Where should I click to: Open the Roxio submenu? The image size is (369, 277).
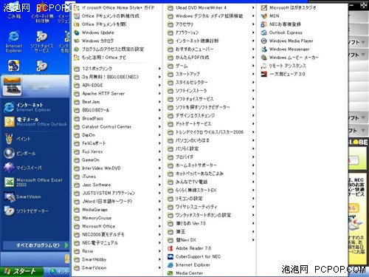click(x=117, y=251)
